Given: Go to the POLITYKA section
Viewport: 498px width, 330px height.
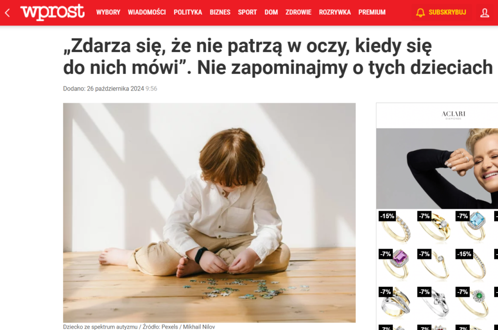Looking at the screenshot, I should 188,12.
